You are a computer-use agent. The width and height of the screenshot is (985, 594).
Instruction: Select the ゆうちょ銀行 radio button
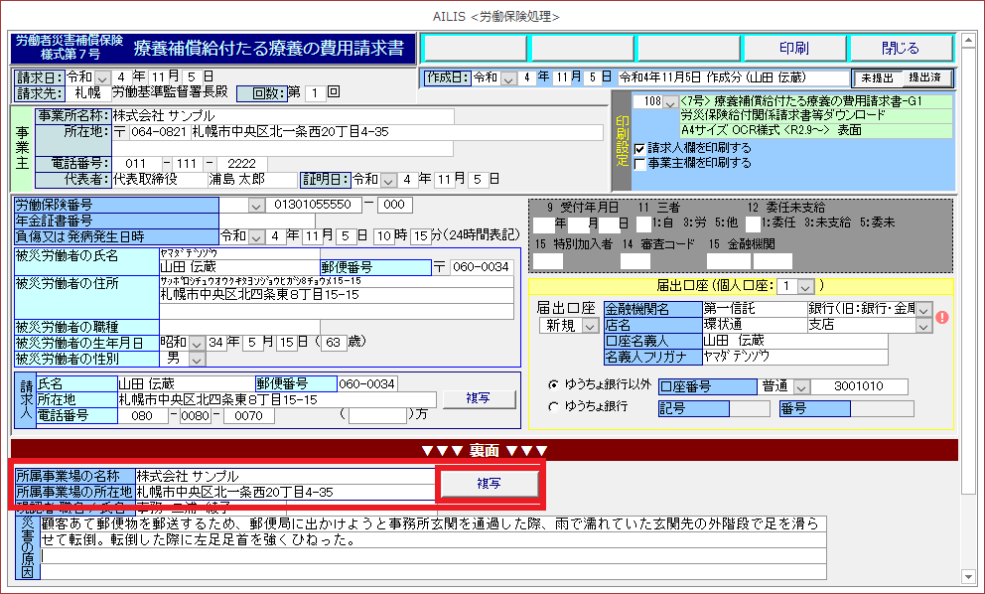[x=553, y=406]
